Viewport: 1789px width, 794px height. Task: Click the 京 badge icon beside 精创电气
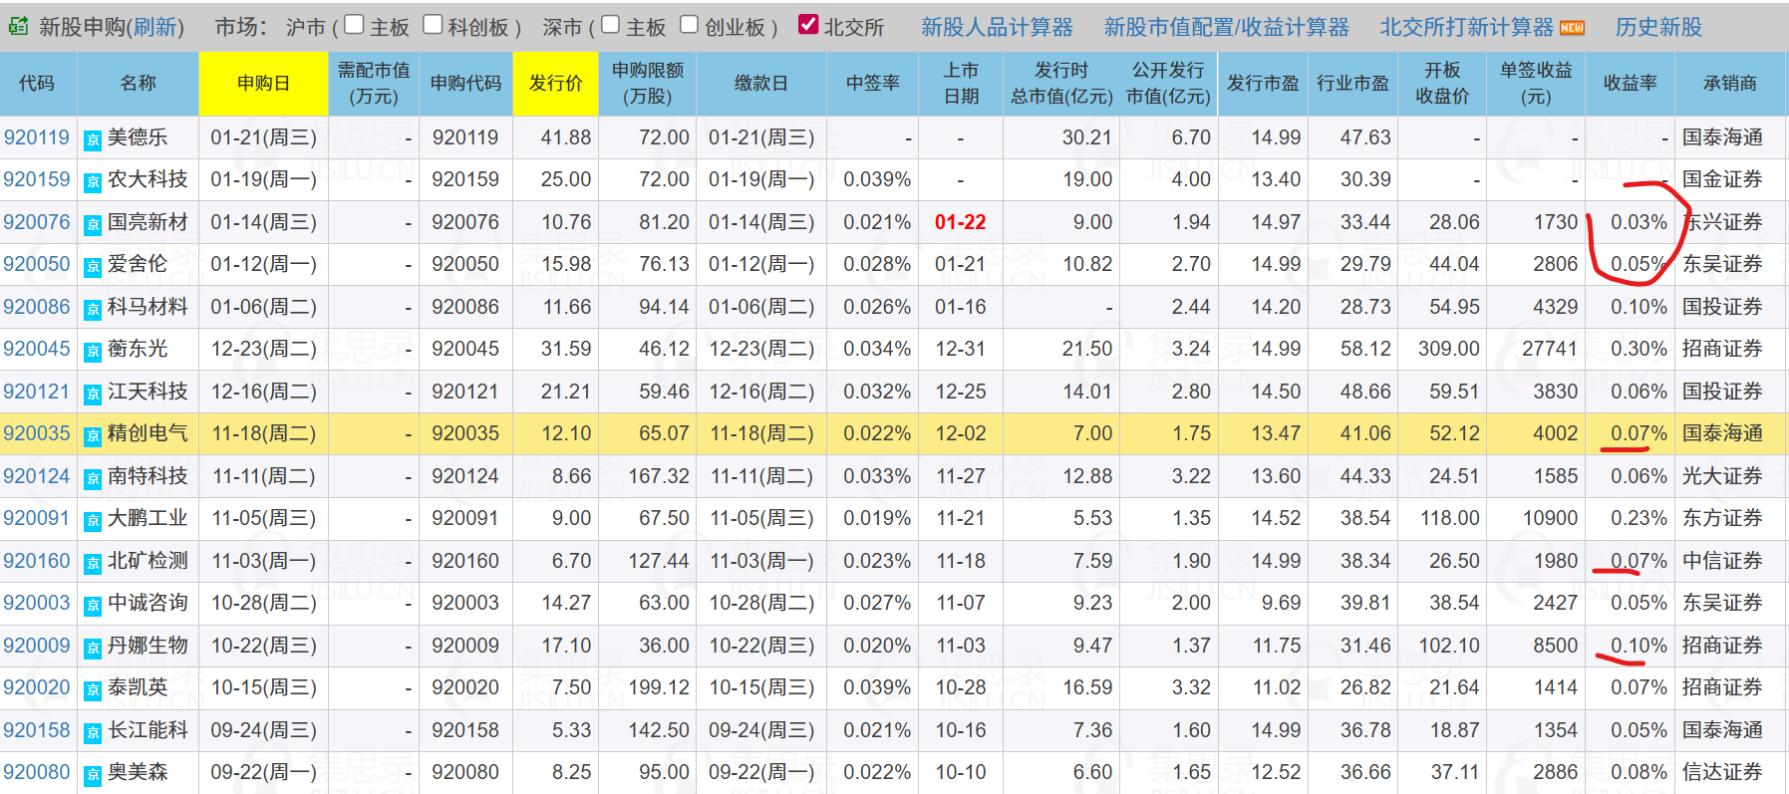(93, 435)
